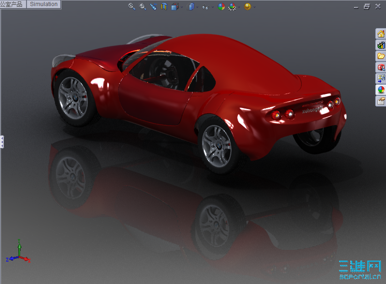Click the View Settings gold sphere icon
Screen dimensions: 386x284
[248, 7]
